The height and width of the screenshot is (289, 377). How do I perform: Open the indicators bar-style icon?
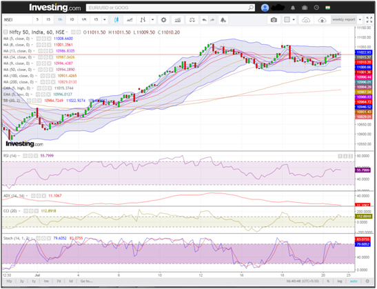(x=143, y=20)
